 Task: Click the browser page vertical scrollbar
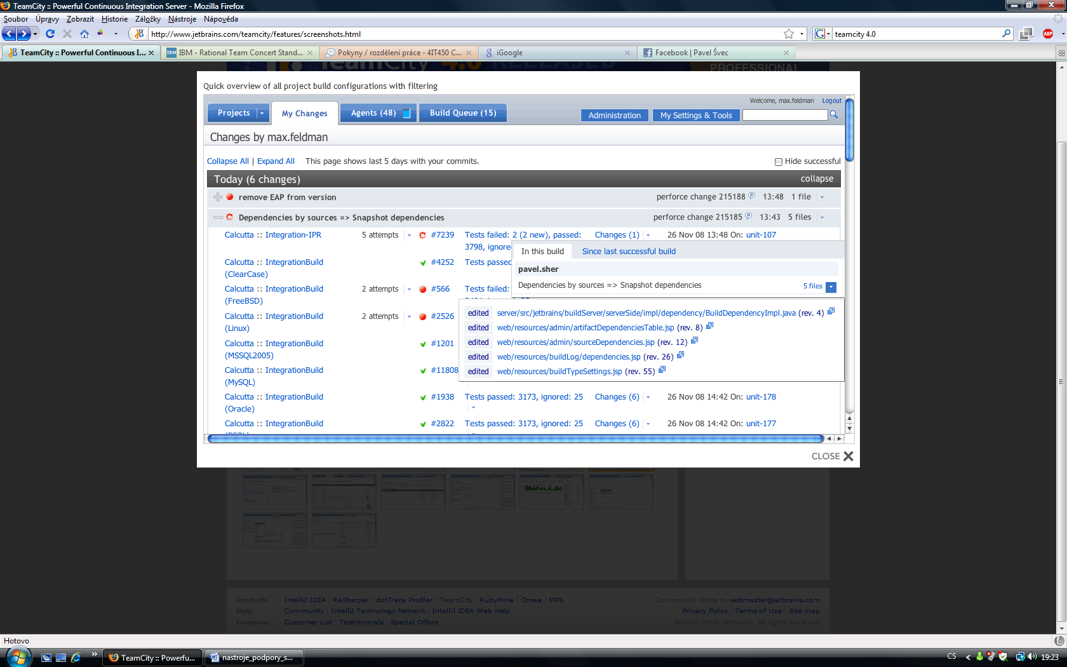[1061, 381]
